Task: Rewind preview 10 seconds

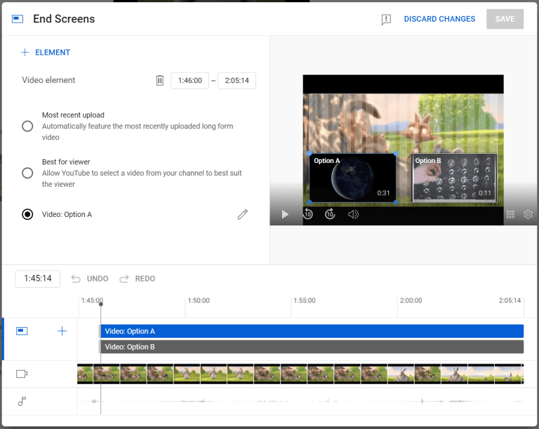Action: click(x=307, y=214)
